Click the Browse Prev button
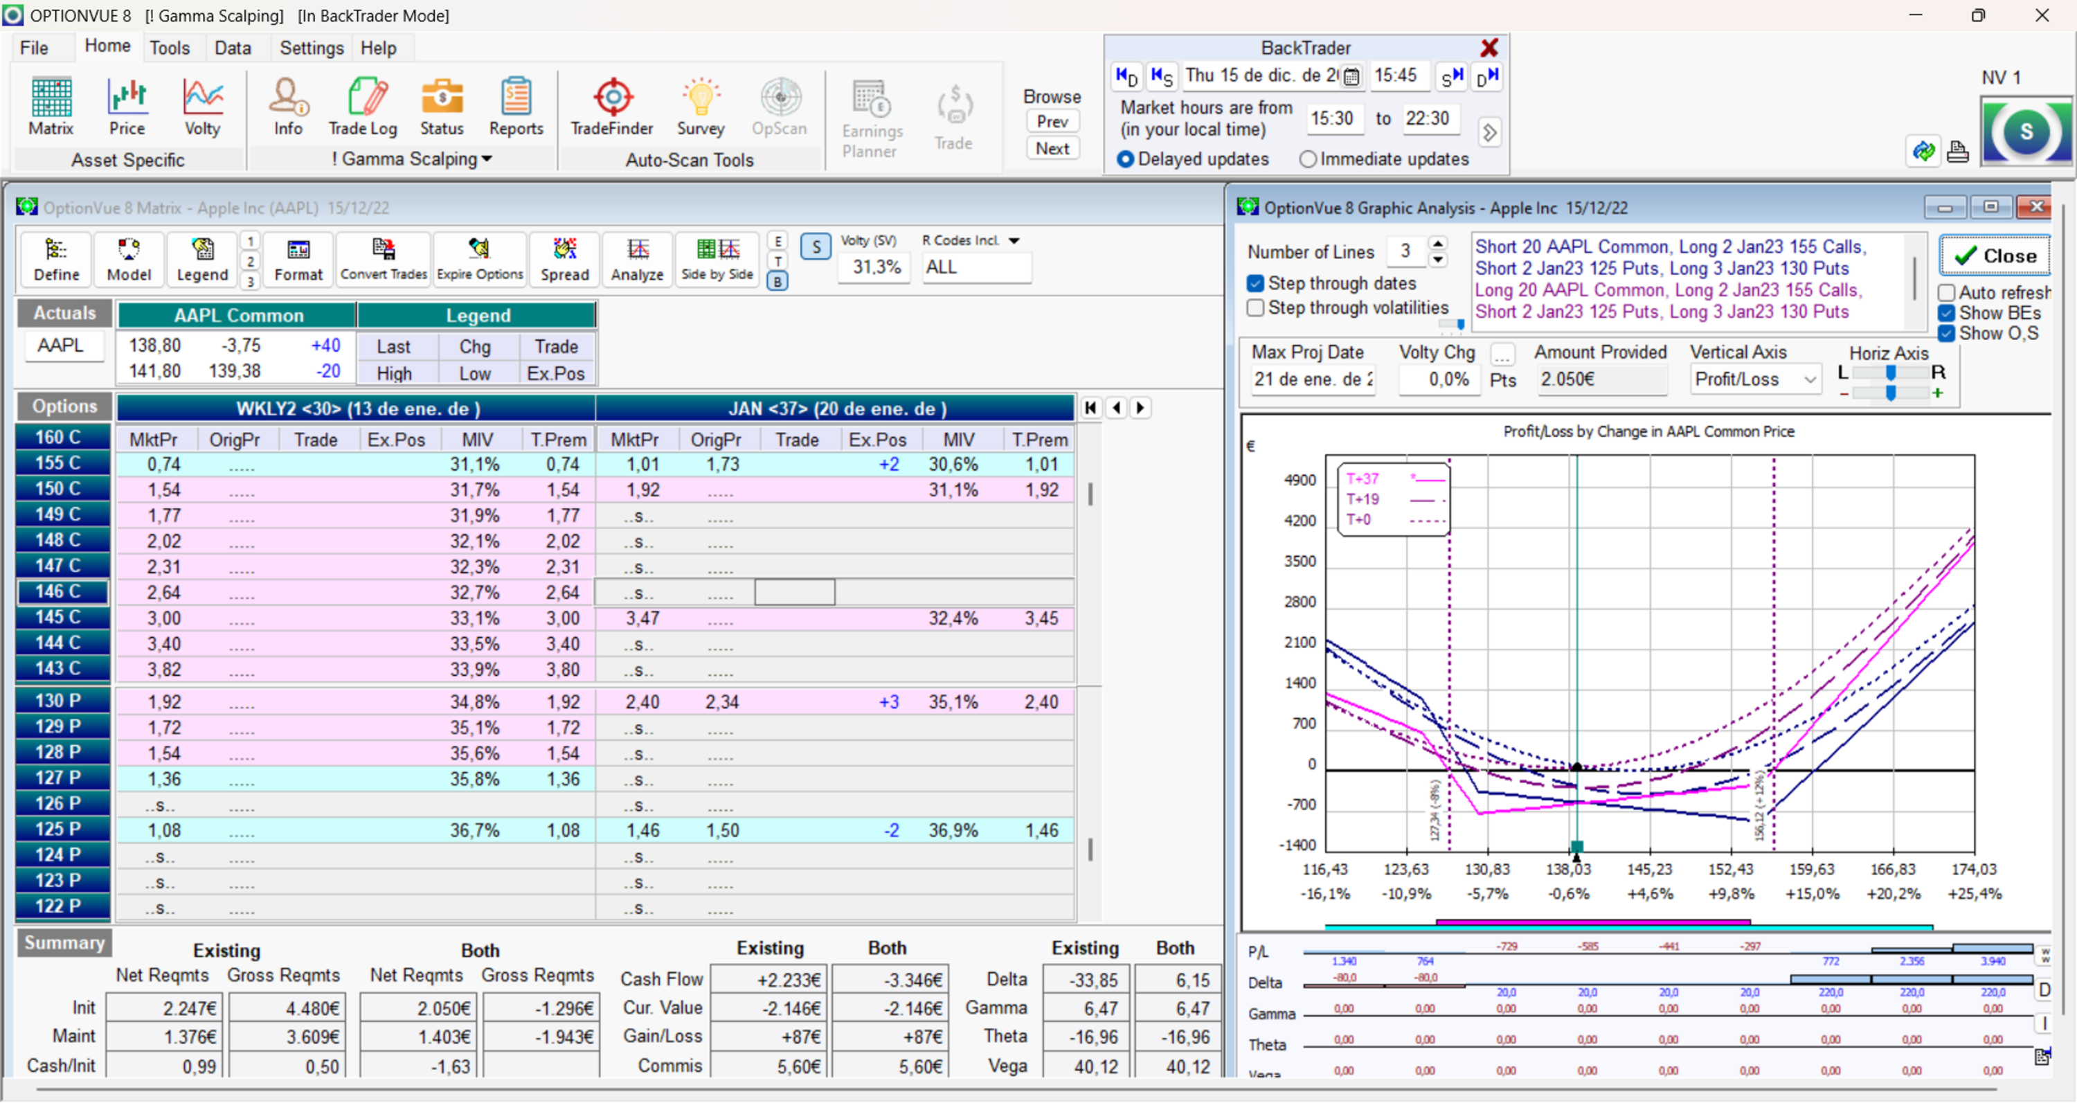 tap(1052, 122)
